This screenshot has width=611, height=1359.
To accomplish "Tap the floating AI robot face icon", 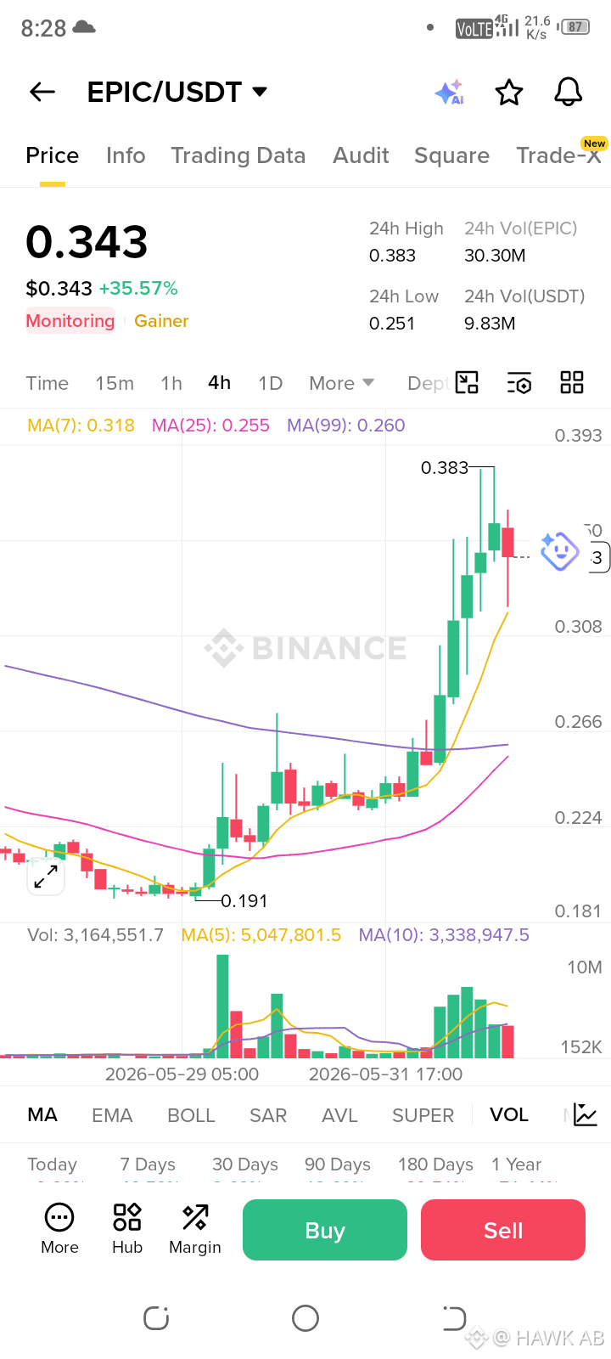I will (560, 551).
